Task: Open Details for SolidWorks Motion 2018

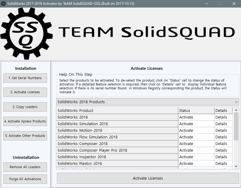Action: click(223, 130)
